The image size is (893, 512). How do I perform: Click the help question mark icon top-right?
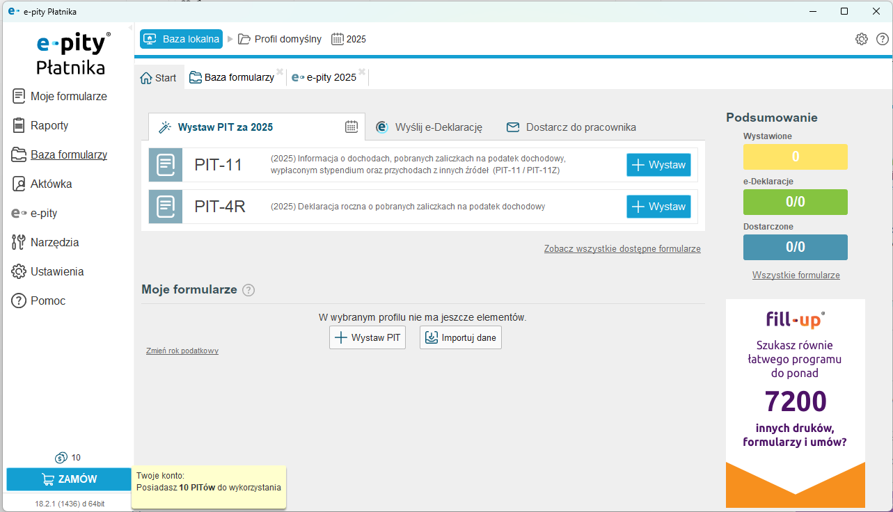882,39
